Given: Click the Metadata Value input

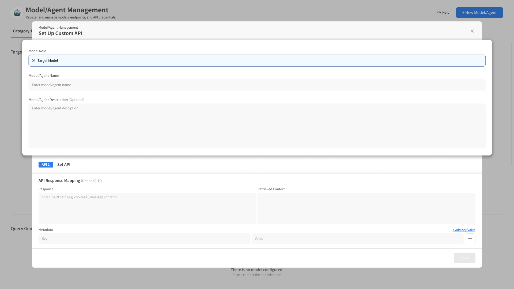Looking at the screenshot, I should [357, 239].
